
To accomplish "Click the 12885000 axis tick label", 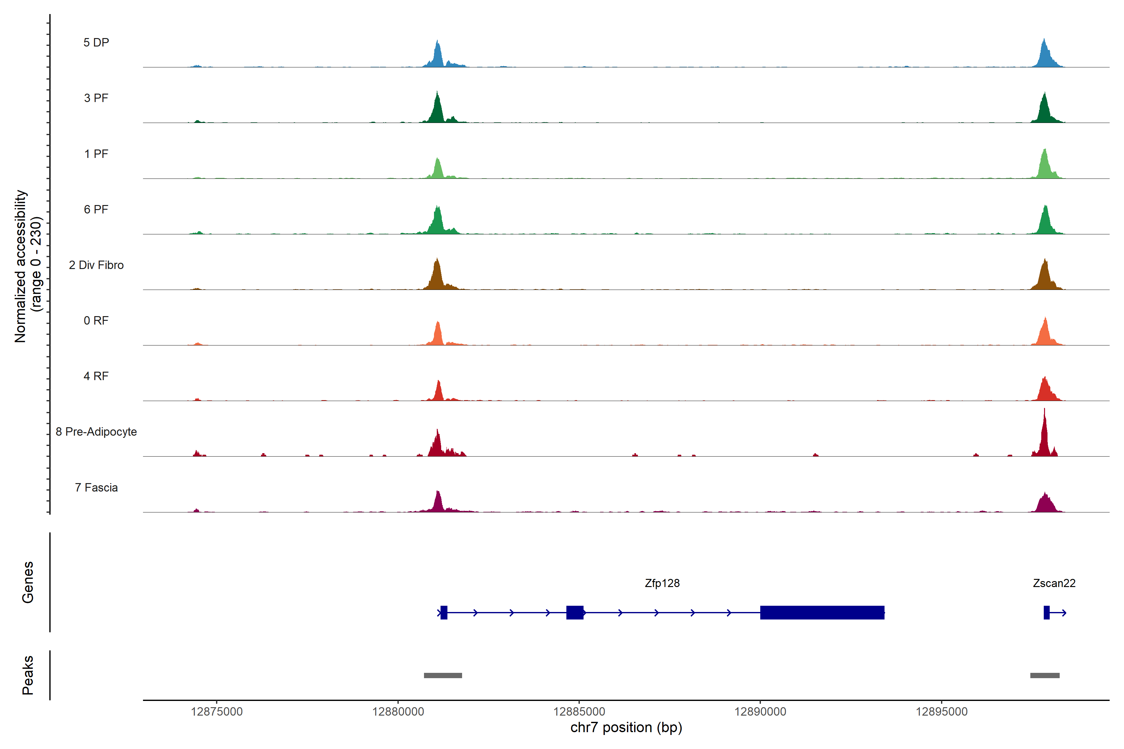I will [x=579, y=711].
